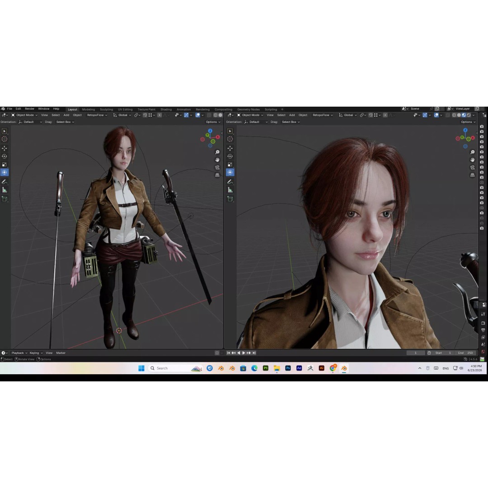
Task: Enable material preview shading in right viewport
Action: pyautogui.click(x=464, y=115)
